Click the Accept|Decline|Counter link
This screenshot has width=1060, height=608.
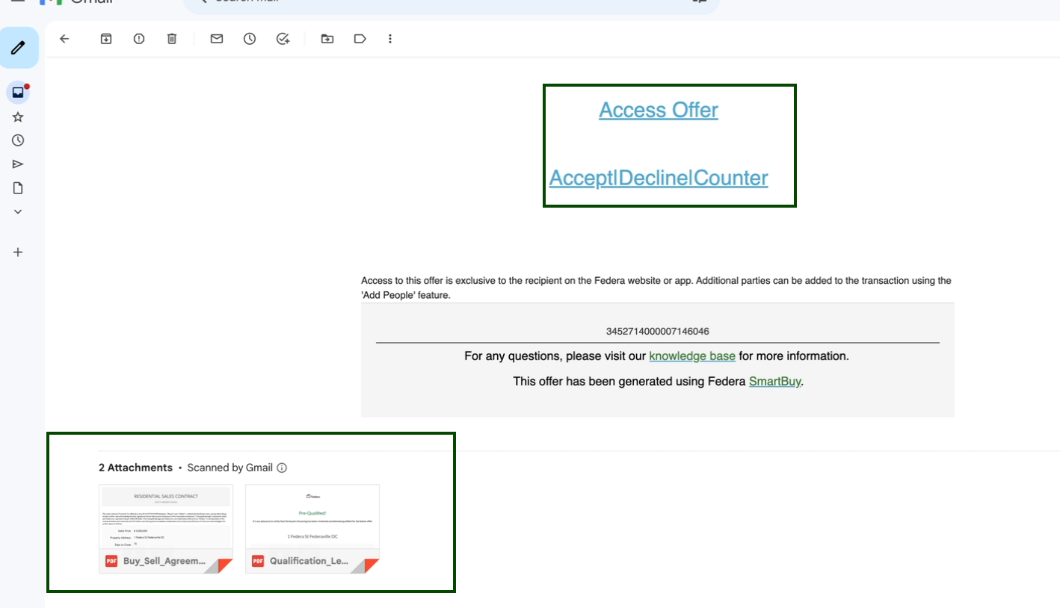point(659,179)
